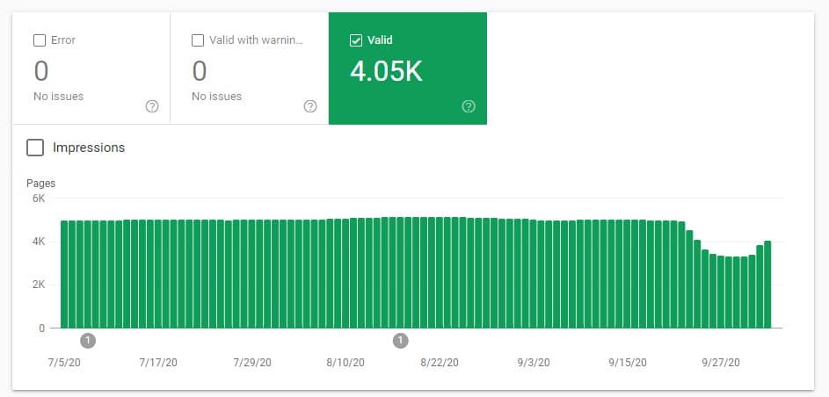Tick the Error checkbox
This screenshot has width=829, height=397.
(40, 40)
